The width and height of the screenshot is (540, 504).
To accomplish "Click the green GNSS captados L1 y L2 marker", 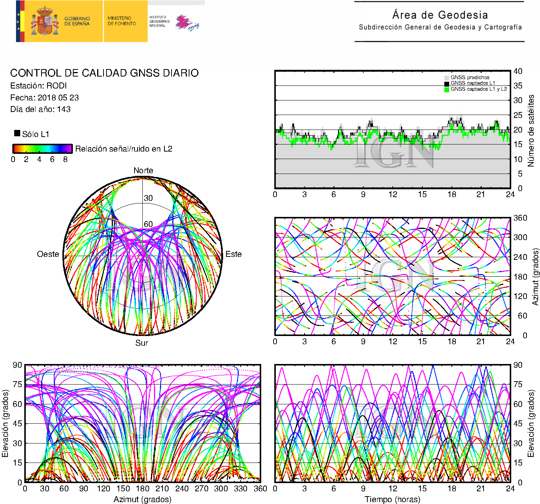I will click(x=447, y=90).
